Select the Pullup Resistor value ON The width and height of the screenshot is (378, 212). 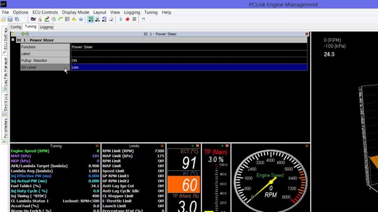(189, 60)
